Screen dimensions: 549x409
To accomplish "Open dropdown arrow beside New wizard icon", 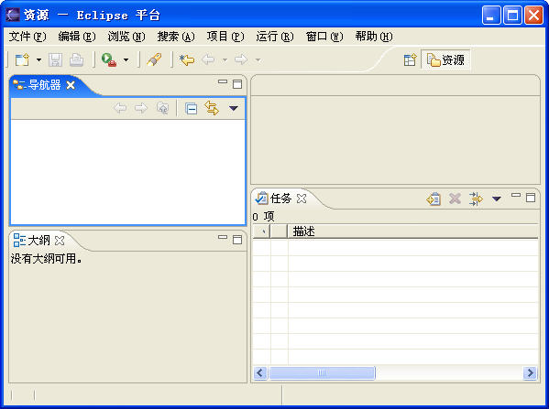I will tap(38, 60).
